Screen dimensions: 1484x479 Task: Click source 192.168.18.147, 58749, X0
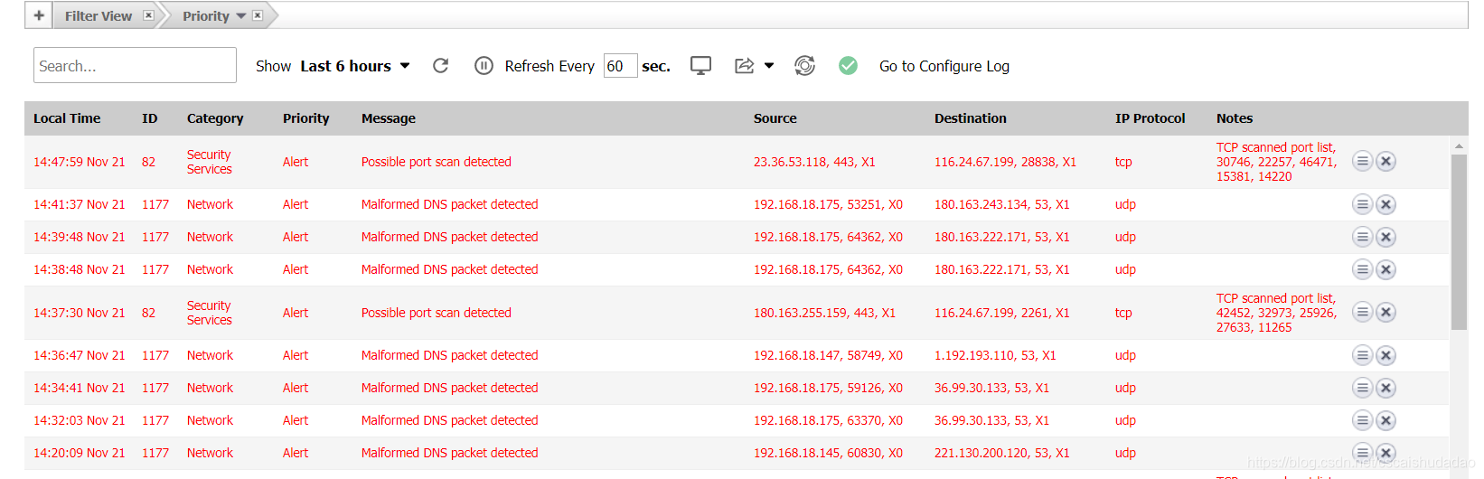point(828,355)
